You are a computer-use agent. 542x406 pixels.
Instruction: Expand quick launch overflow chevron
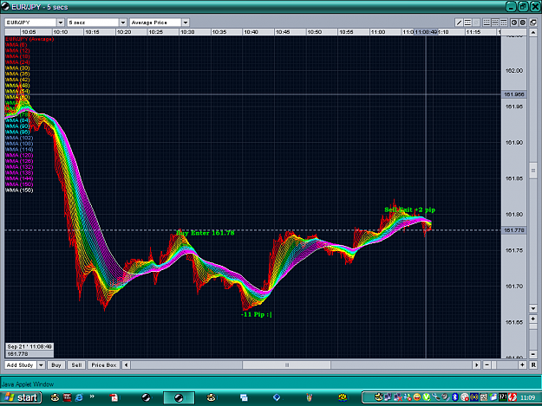(x=92, y=396)
